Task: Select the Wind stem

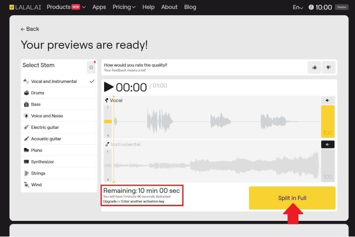Action: pyautogui.click(x=59, y=185)
